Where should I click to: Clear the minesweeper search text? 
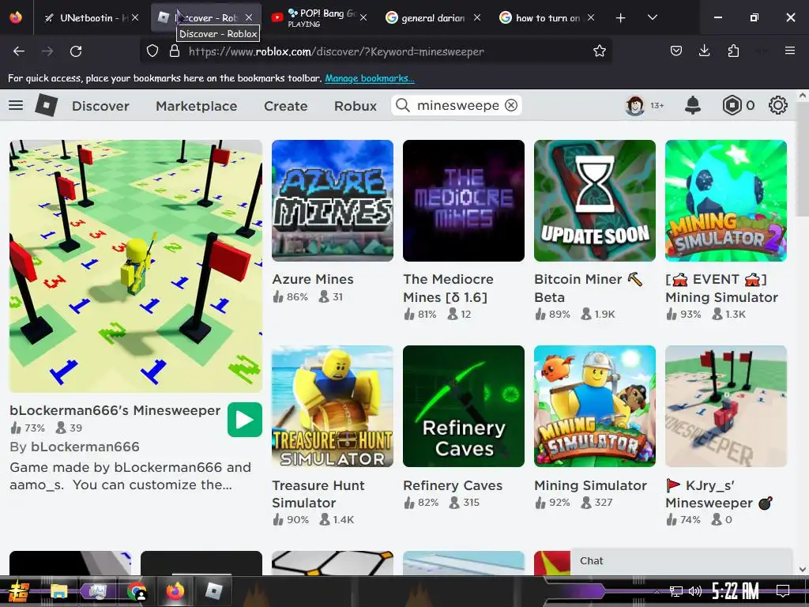click(x=511, y=105)
